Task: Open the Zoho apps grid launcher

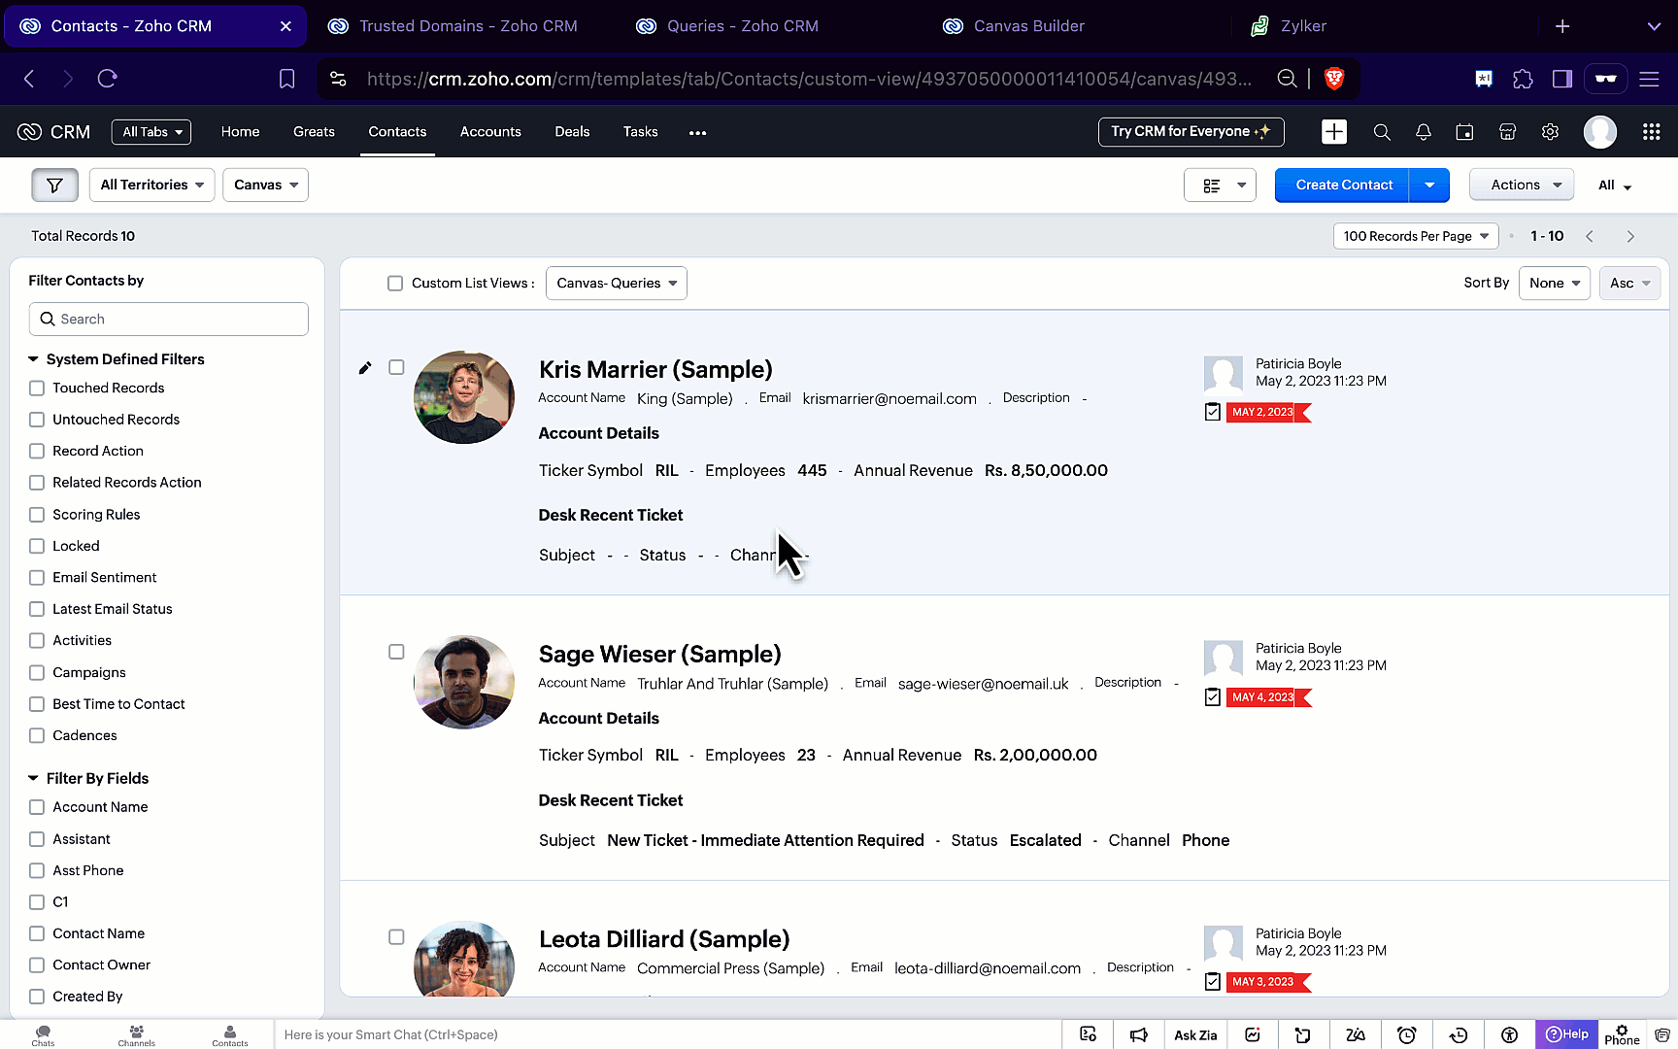Action: tap(1651, 132)
